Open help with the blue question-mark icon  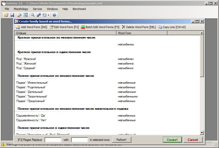click(54, 15)
